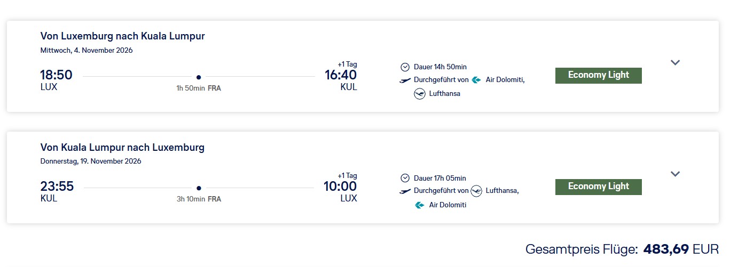The height and width of the screenshot is (267, 730).
Task: Click the outbound stopover dot on route line
Action: 199,77
